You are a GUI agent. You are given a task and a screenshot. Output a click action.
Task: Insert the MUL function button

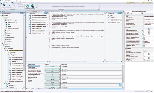52,72
